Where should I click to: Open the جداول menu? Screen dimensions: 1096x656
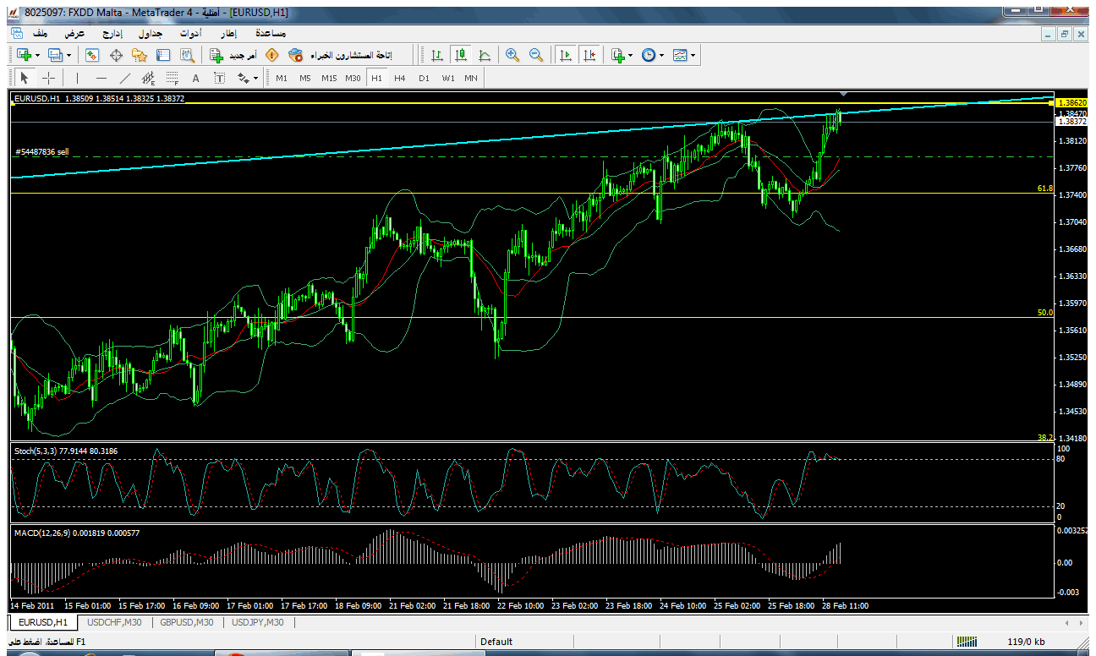point(150,33)
